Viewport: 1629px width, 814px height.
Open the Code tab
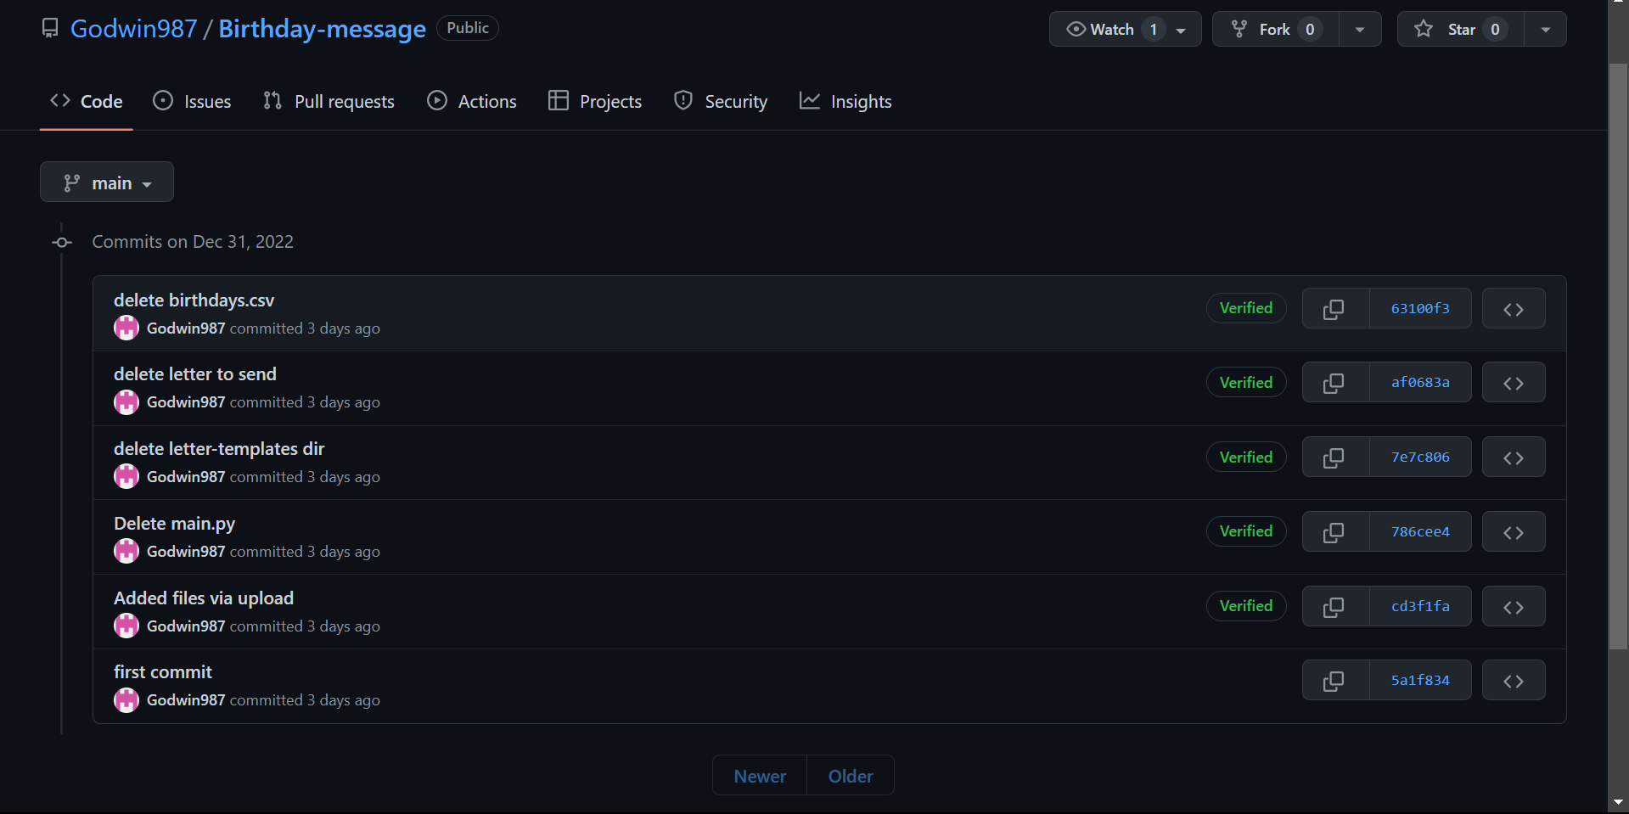(87, 101)
